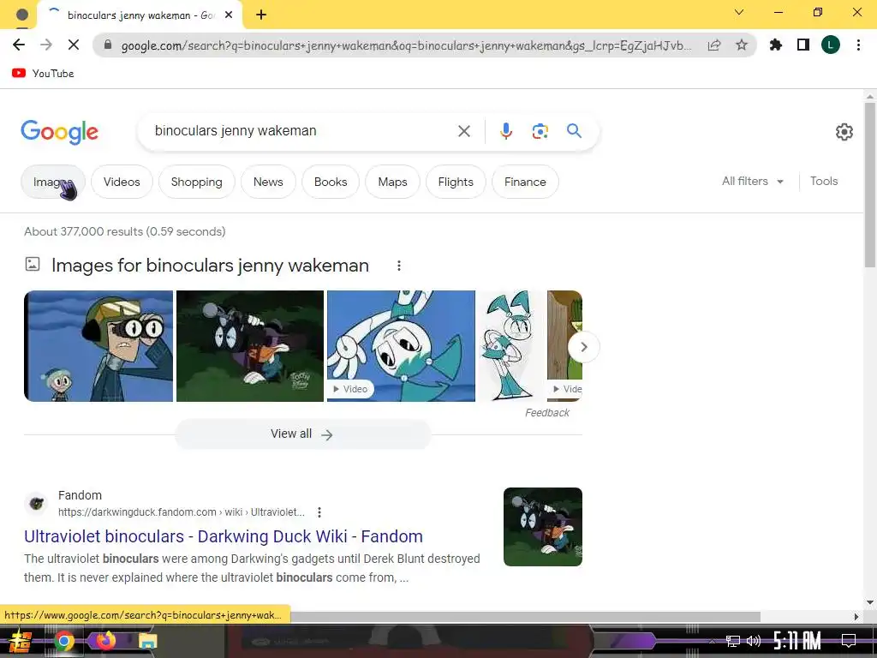
Task: Click View all images button
Action: click(302, 434)
